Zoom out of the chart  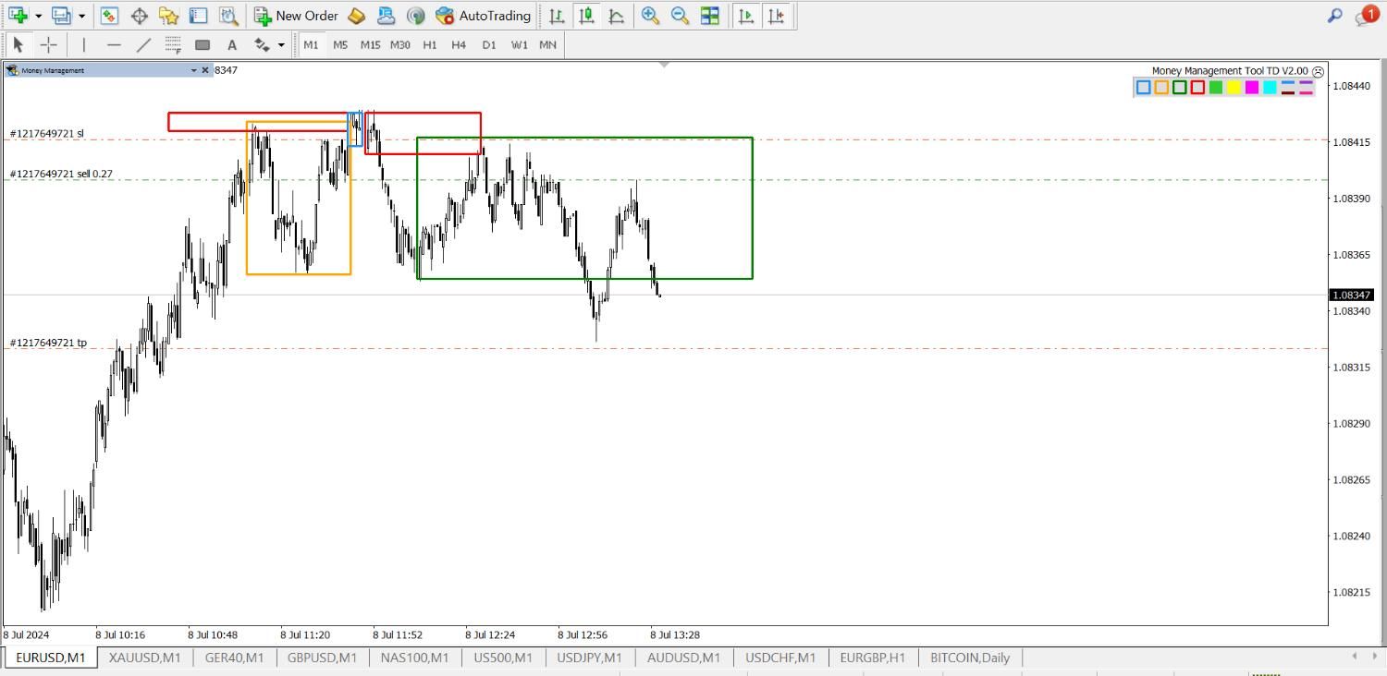coord(680,16)
